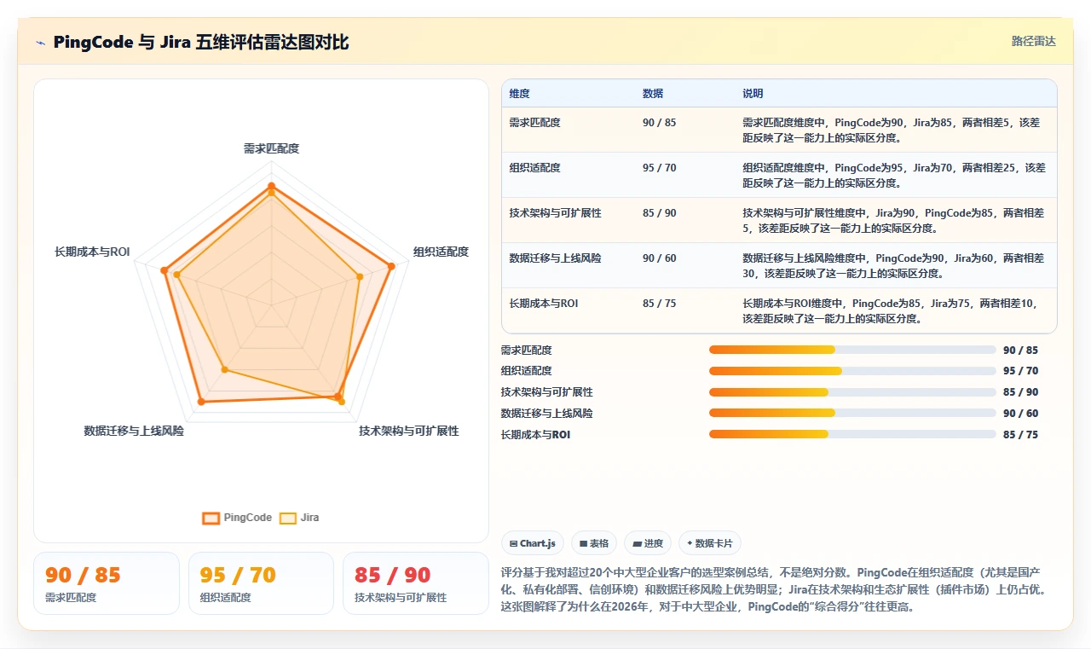
Task: Click the 进度 tag chip
Action: pos(648,543)
